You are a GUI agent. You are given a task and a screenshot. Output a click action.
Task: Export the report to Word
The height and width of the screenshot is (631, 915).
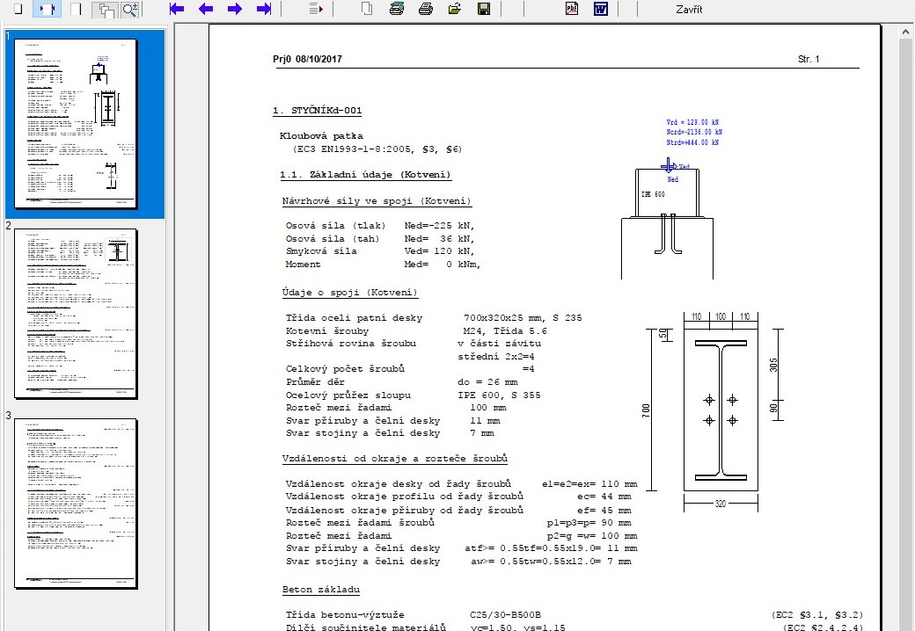(600, 9)
